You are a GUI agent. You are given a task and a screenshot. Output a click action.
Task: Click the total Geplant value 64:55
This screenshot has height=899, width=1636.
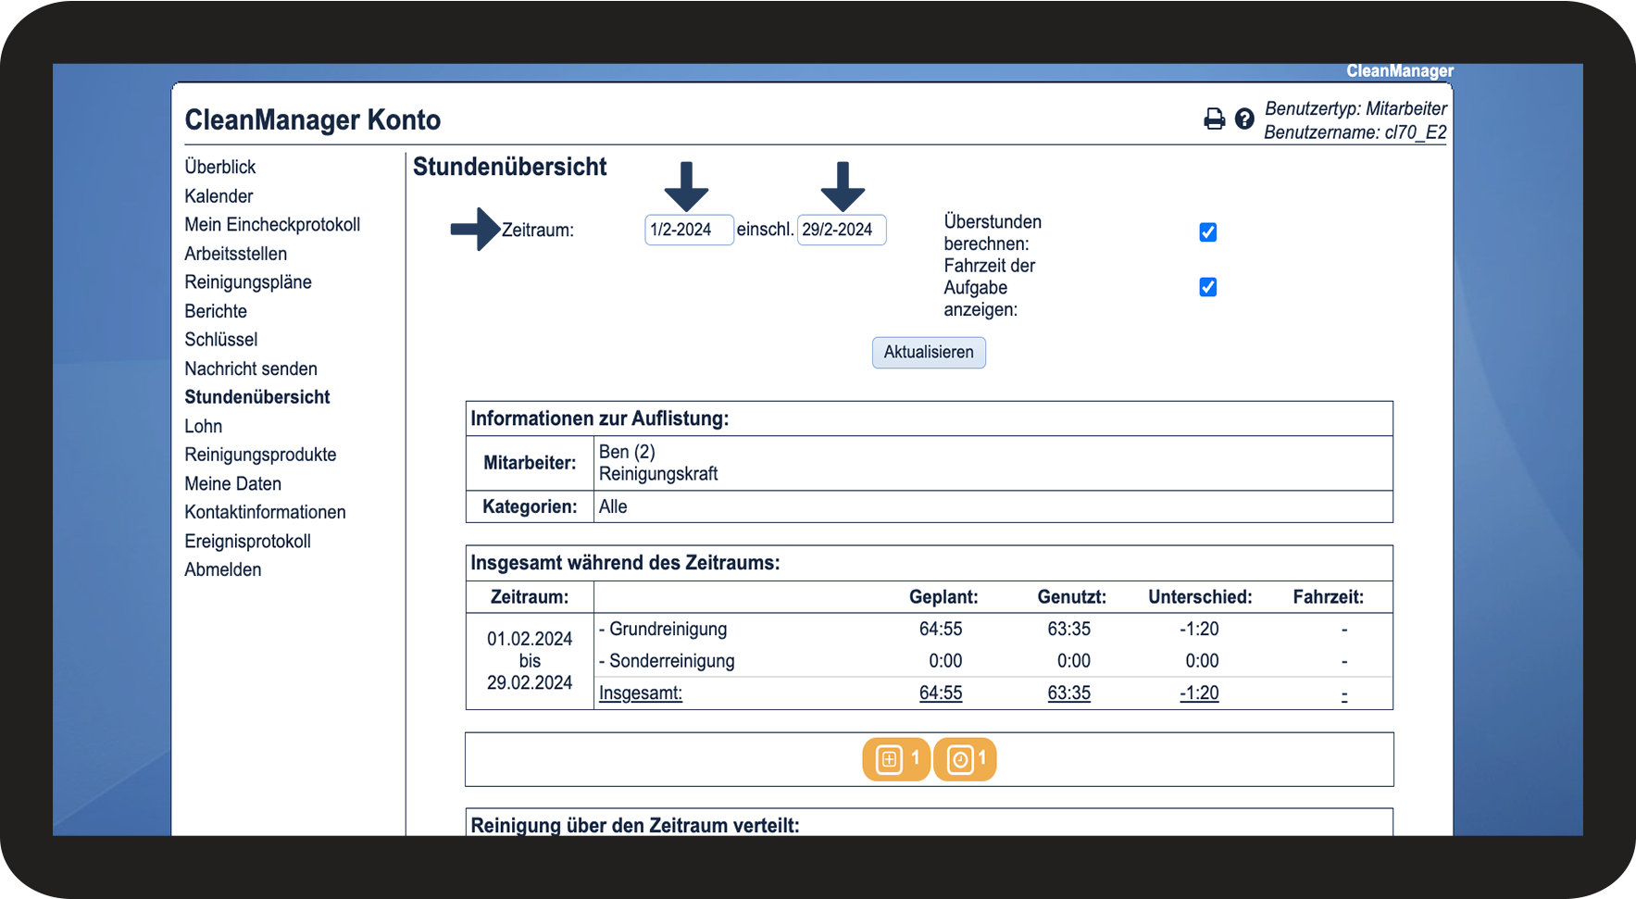941,693
